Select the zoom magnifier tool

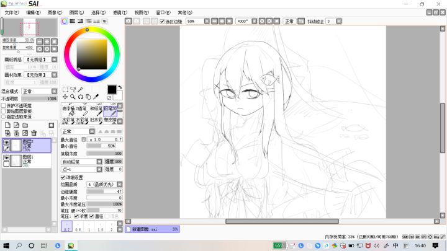(73, 97)
